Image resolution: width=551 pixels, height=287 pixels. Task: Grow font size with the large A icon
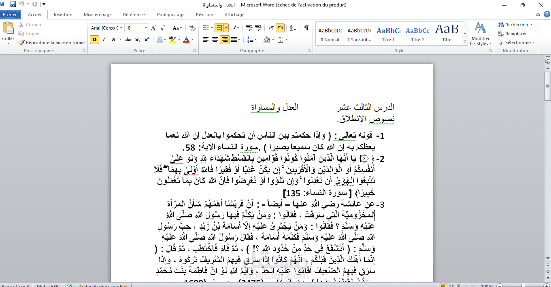coord(154,28)
